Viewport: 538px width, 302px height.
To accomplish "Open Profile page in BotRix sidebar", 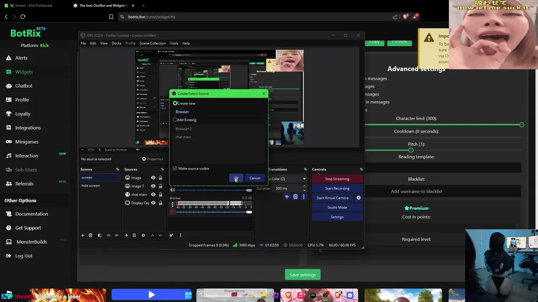I will (22, 100).
